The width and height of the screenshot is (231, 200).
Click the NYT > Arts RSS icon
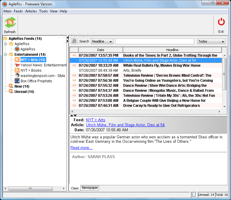pyautogui.click(x=17, y=60)
